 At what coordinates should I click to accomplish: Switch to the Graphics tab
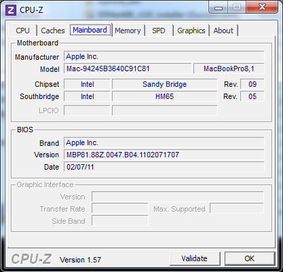pos(191,31)
